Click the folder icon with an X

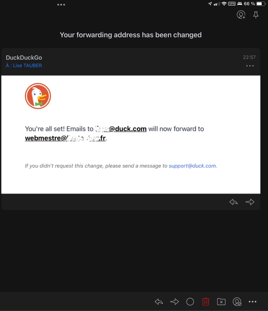click(221, 302)
